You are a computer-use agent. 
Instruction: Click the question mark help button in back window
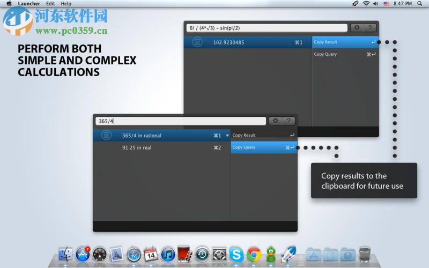(x=370, y=28)
